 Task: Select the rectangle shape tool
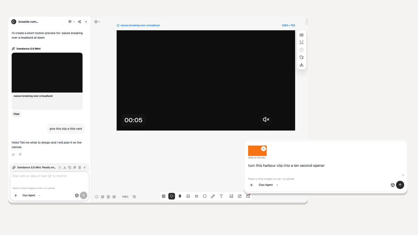(x=205, y=196)
